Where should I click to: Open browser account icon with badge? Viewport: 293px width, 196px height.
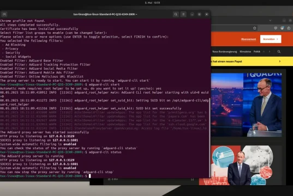282,28
